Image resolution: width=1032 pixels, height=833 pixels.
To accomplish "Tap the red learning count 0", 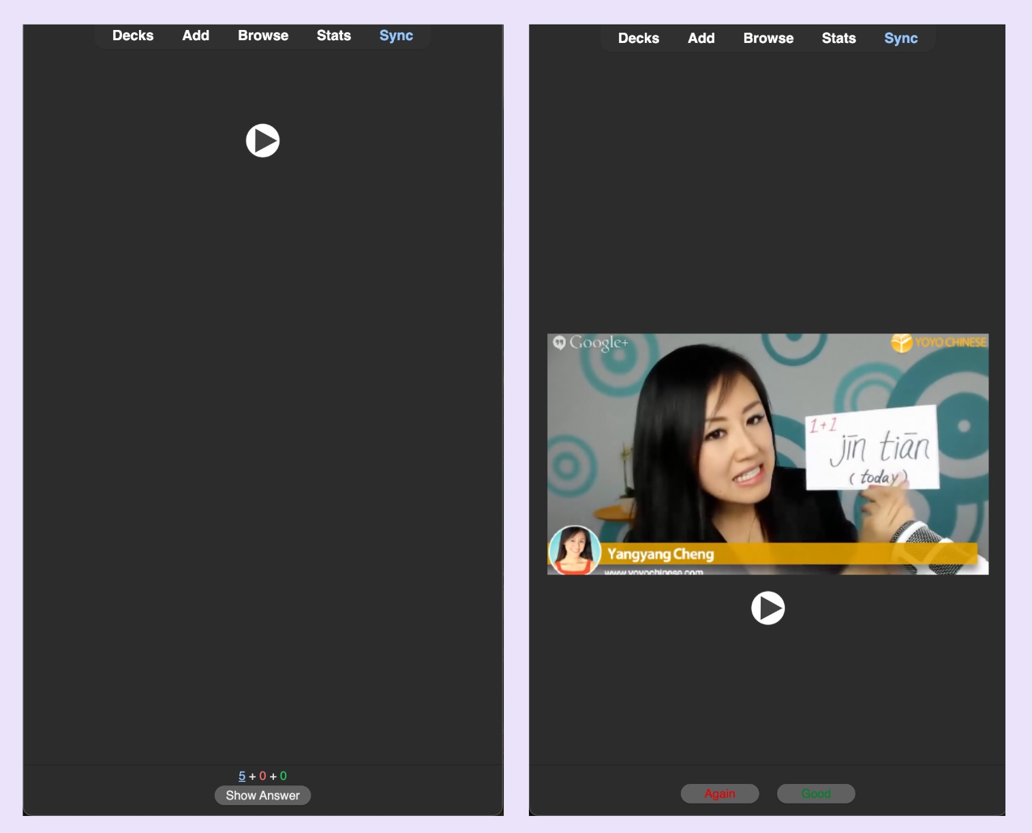I will pos(262,776).
